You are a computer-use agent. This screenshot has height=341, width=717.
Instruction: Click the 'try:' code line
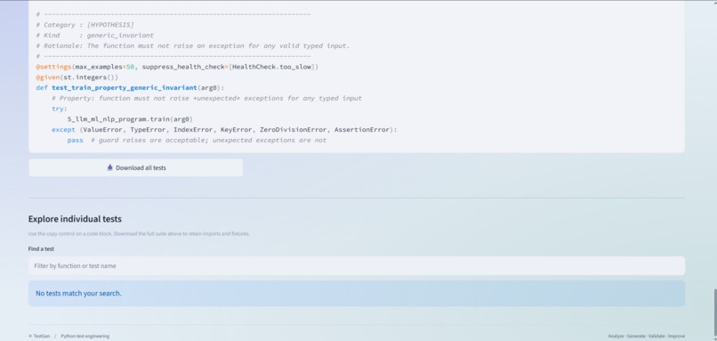[x=60, y=109]
